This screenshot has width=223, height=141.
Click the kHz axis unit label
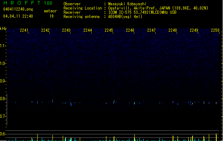point(3,29)
